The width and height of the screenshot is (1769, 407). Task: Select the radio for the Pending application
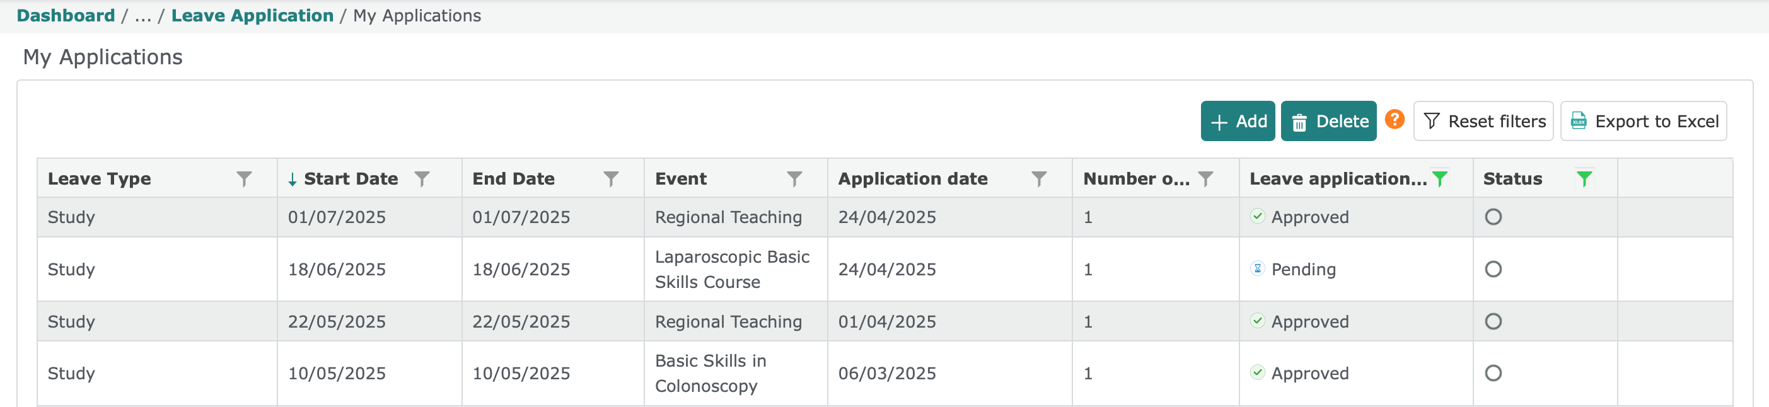click(1493, 269)
